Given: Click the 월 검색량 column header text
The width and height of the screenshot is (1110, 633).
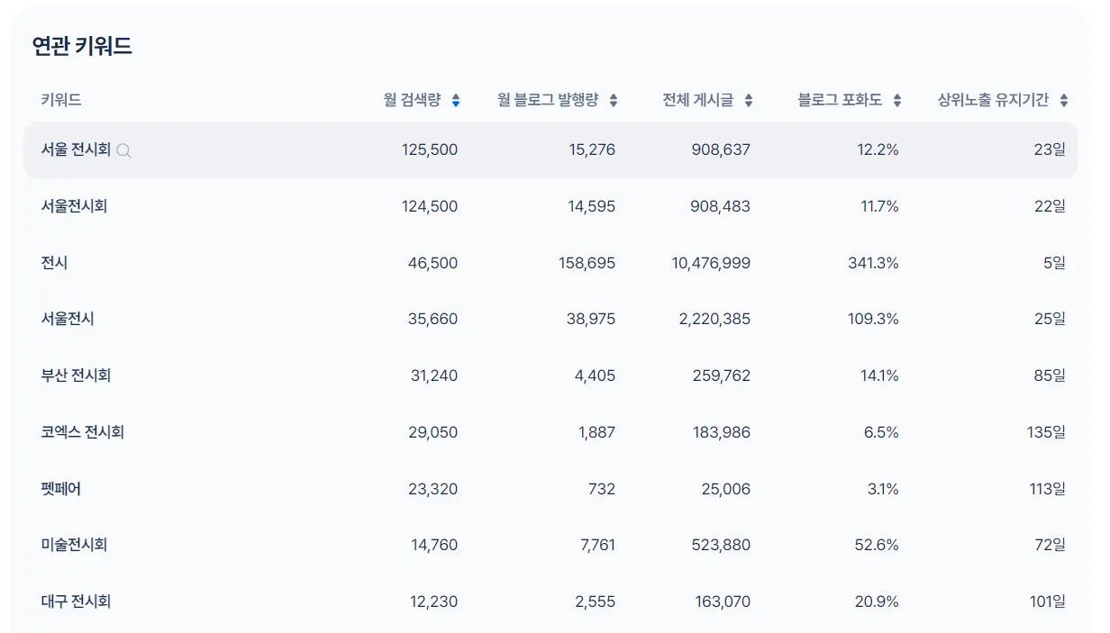Looking at the screenshot, I should point(412,100).
